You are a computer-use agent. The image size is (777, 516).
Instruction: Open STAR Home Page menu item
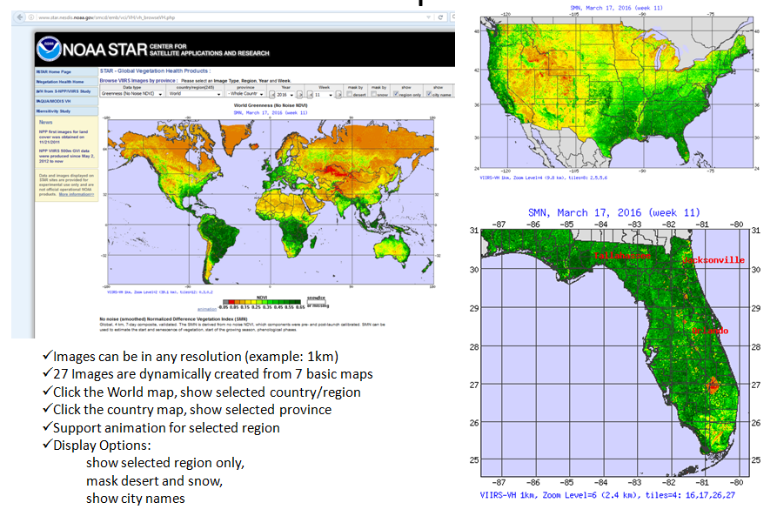coord(54,71)
